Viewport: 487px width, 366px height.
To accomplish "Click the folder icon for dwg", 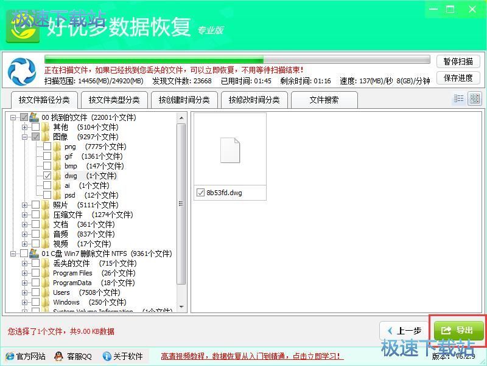I will coord(57,176).
